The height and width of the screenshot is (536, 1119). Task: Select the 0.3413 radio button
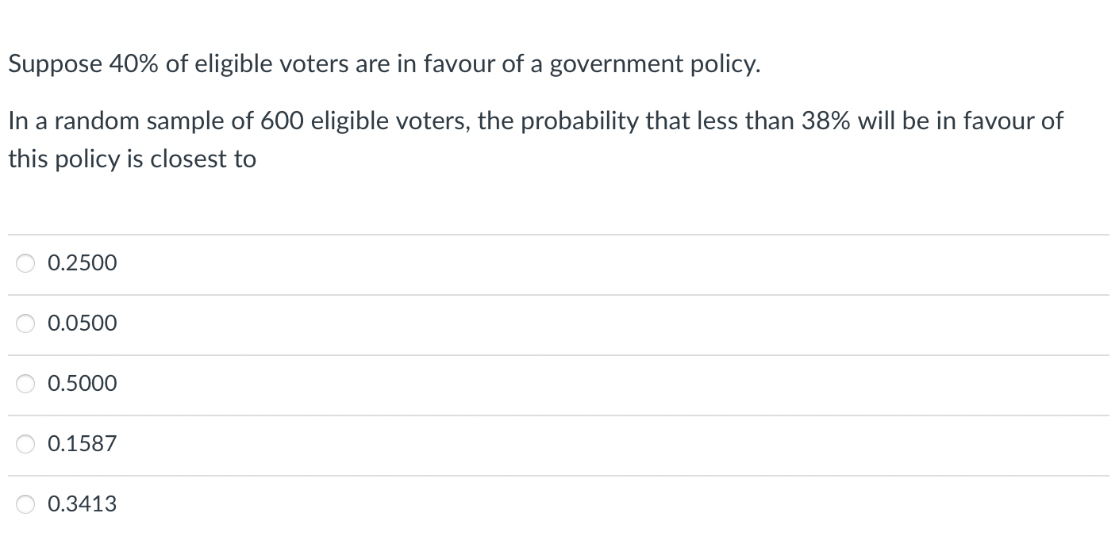tap(26, 504)
